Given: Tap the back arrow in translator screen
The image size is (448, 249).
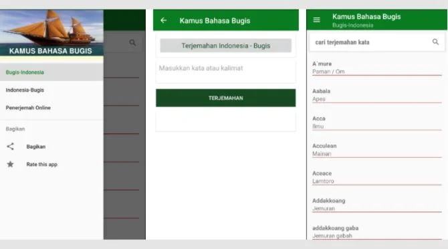Looking at the screenshot, I should [163, 20].
